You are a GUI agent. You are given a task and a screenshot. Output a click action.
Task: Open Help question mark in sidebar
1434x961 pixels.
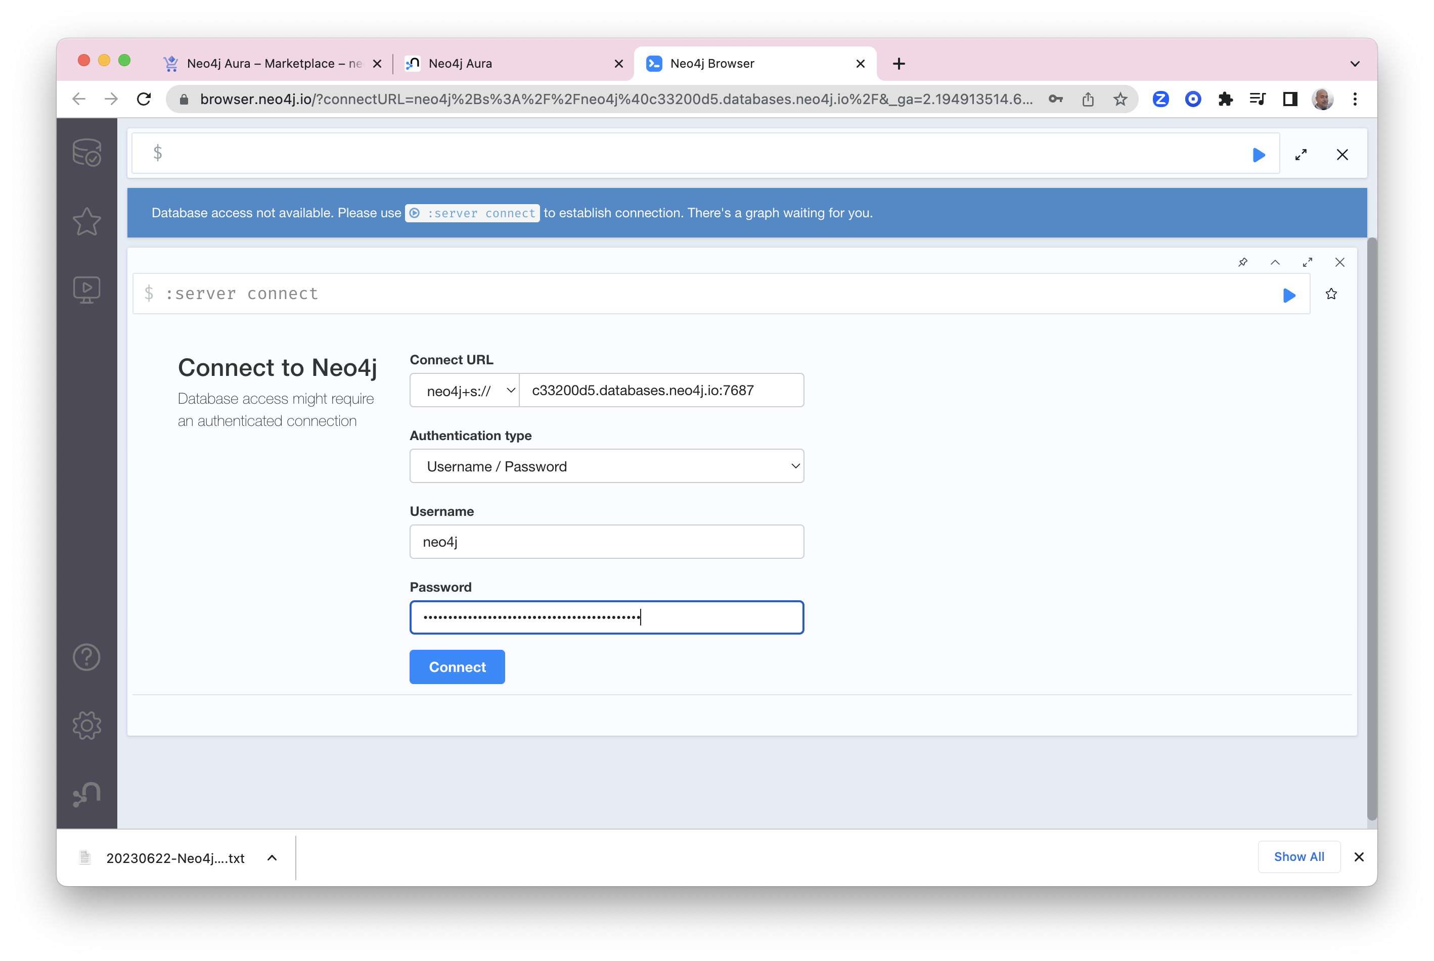point(86,657)
